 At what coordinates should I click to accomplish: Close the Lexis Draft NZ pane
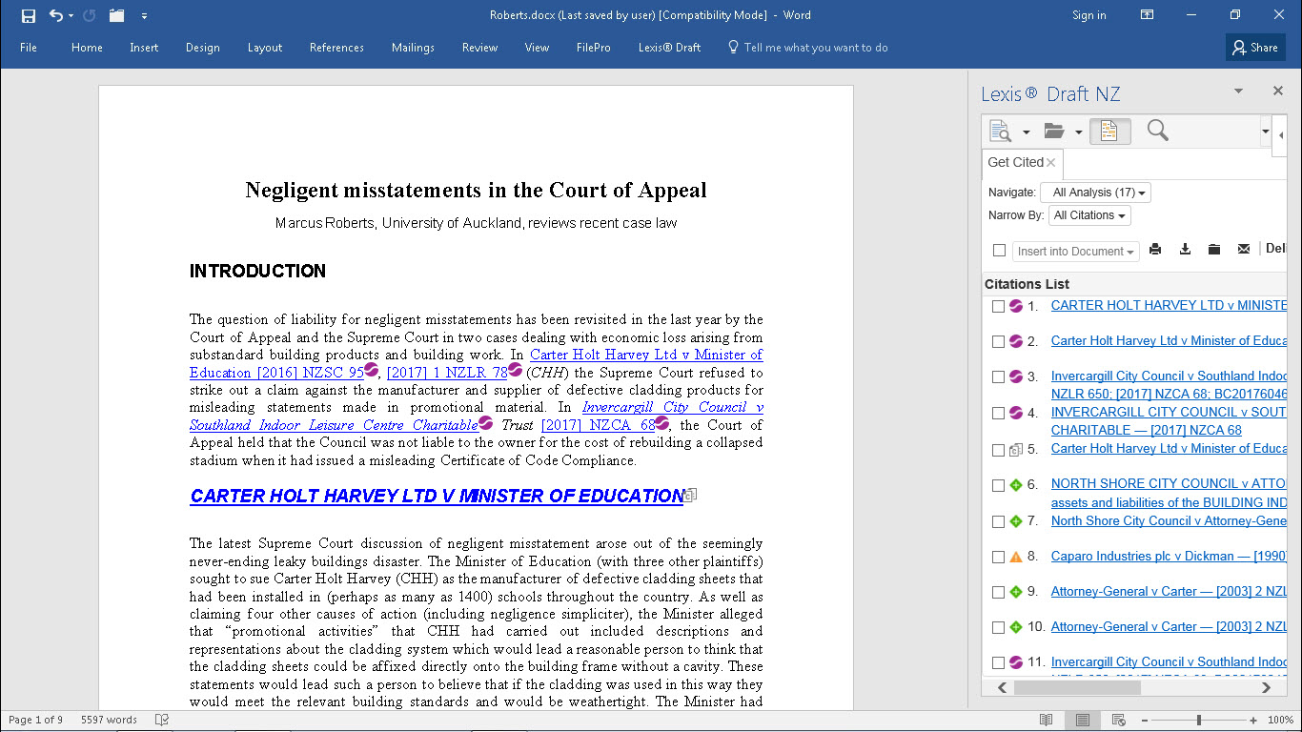coord(1278,91)
